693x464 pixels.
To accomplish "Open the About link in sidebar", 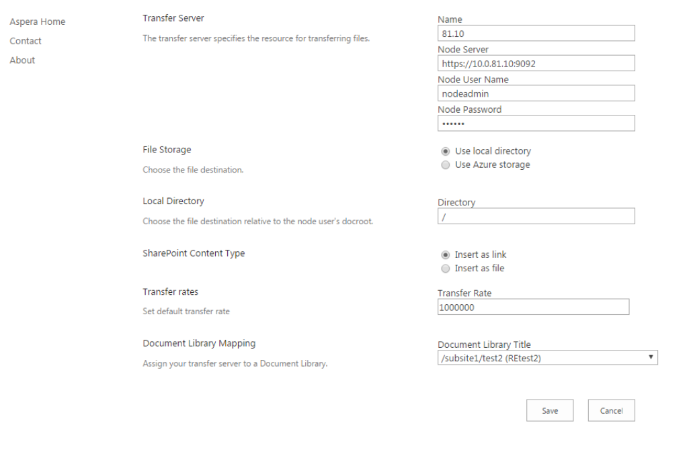I will pos(22,60).
